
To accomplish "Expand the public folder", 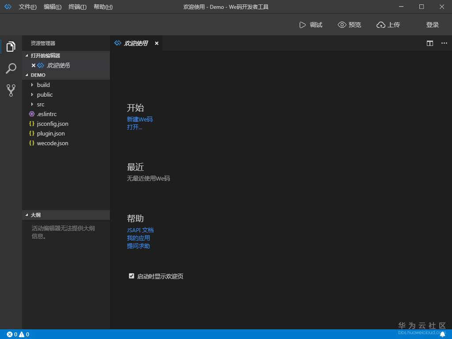I will [x=32, y=94].
